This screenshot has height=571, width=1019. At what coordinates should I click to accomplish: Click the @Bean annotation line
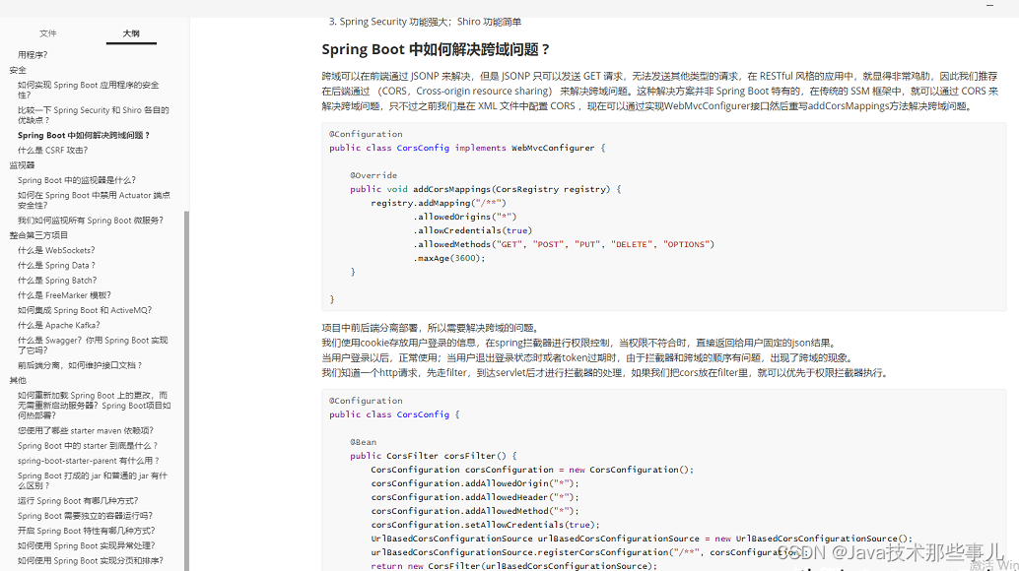[364, 442]
